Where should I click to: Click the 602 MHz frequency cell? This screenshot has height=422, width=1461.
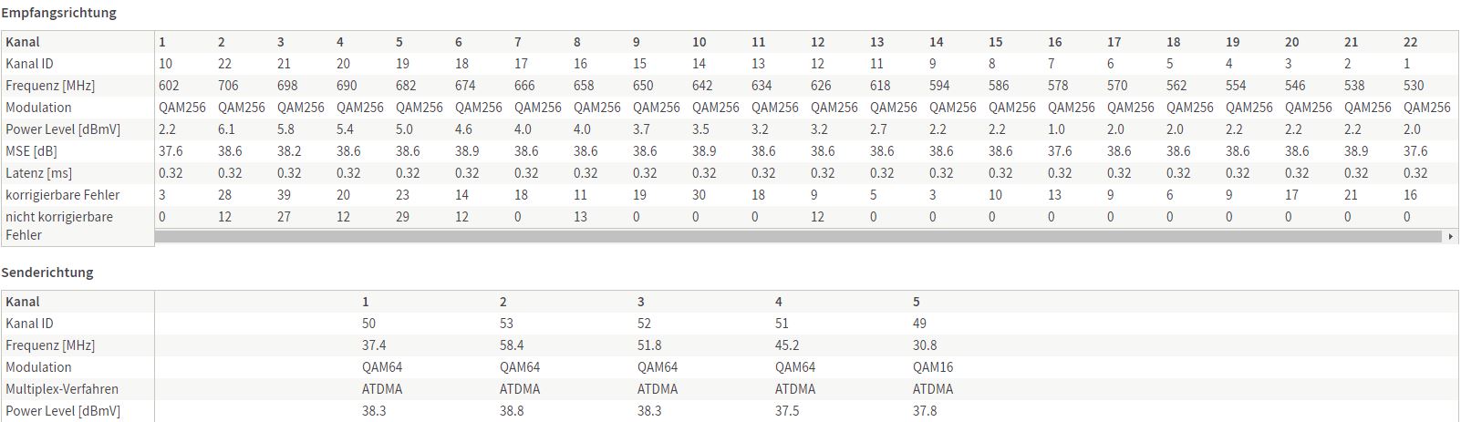tap(169, 86)
